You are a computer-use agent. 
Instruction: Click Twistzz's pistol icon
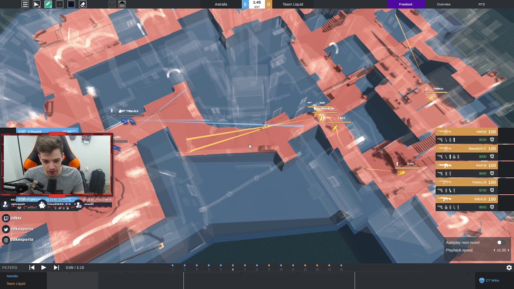[441, 190]
